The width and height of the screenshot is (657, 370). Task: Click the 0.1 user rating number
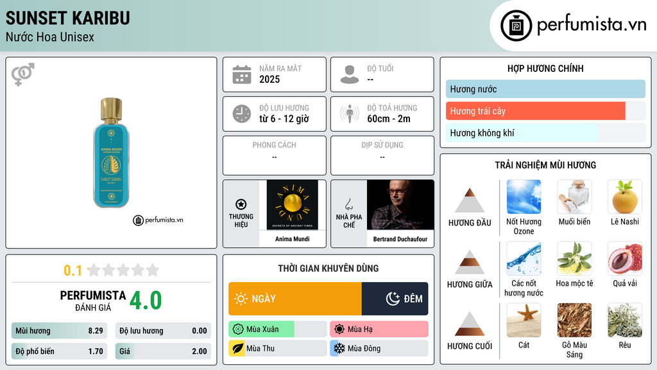73,270
